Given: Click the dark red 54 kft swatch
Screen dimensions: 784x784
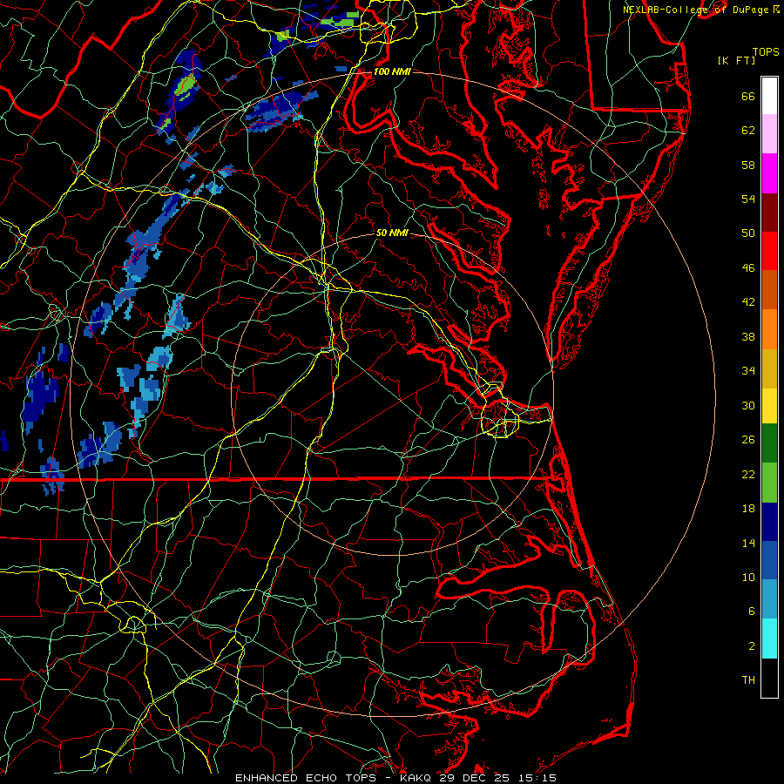Looking at the screenshot, I should click(x=769, y=212).
